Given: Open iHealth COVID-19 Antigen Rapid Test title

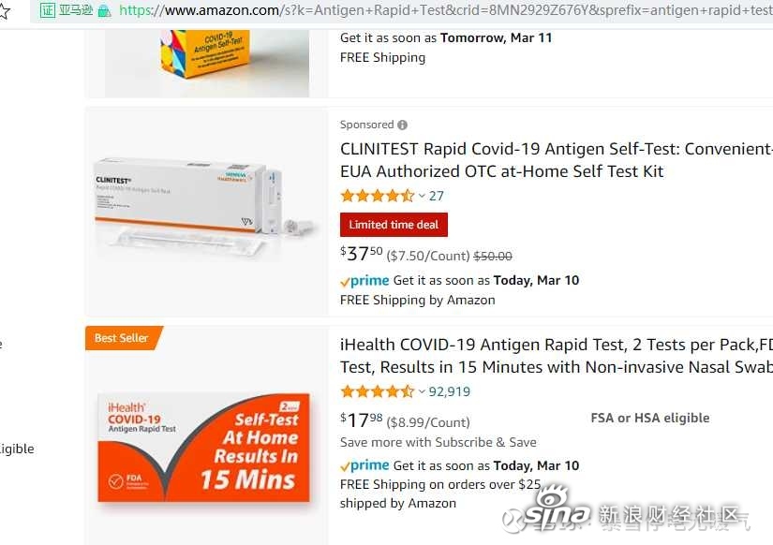Looking at the screenshot, I should [x=557, y=356].
